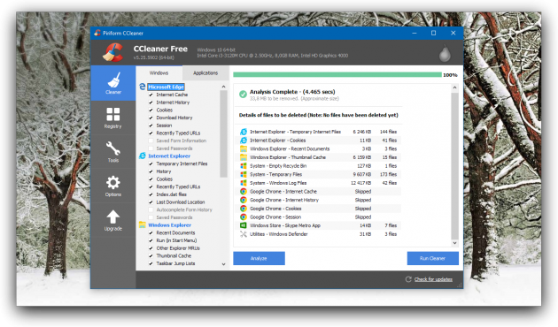This screenshot has height=327, width=558.
Task: Click icon for Internet Explorer - Cookies result
Action: [x=244, y=141]
